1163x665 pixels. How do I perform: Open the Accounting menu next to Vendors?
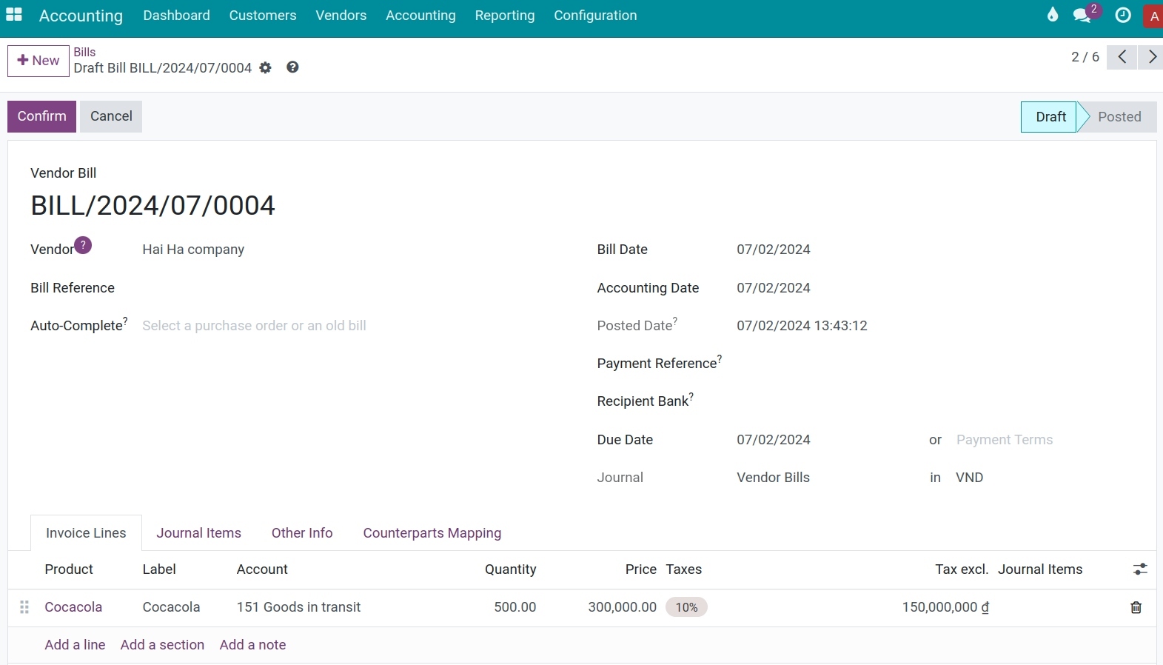(x=420, y=16)
